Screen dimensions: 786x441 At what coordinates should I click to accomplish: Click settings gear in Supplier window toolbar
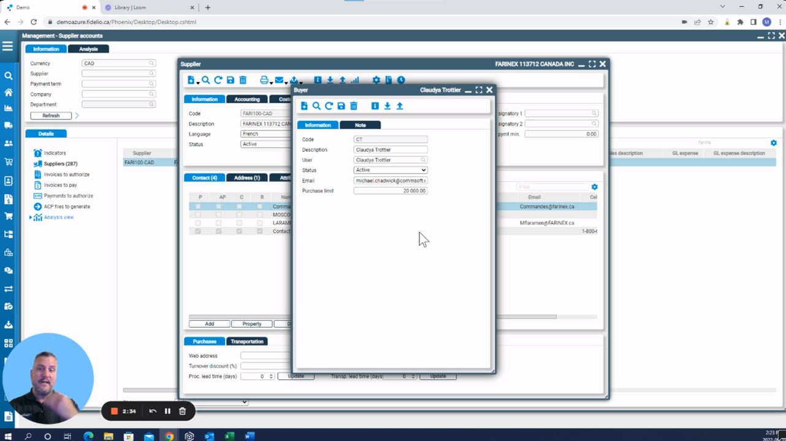(x=376, y=80)
